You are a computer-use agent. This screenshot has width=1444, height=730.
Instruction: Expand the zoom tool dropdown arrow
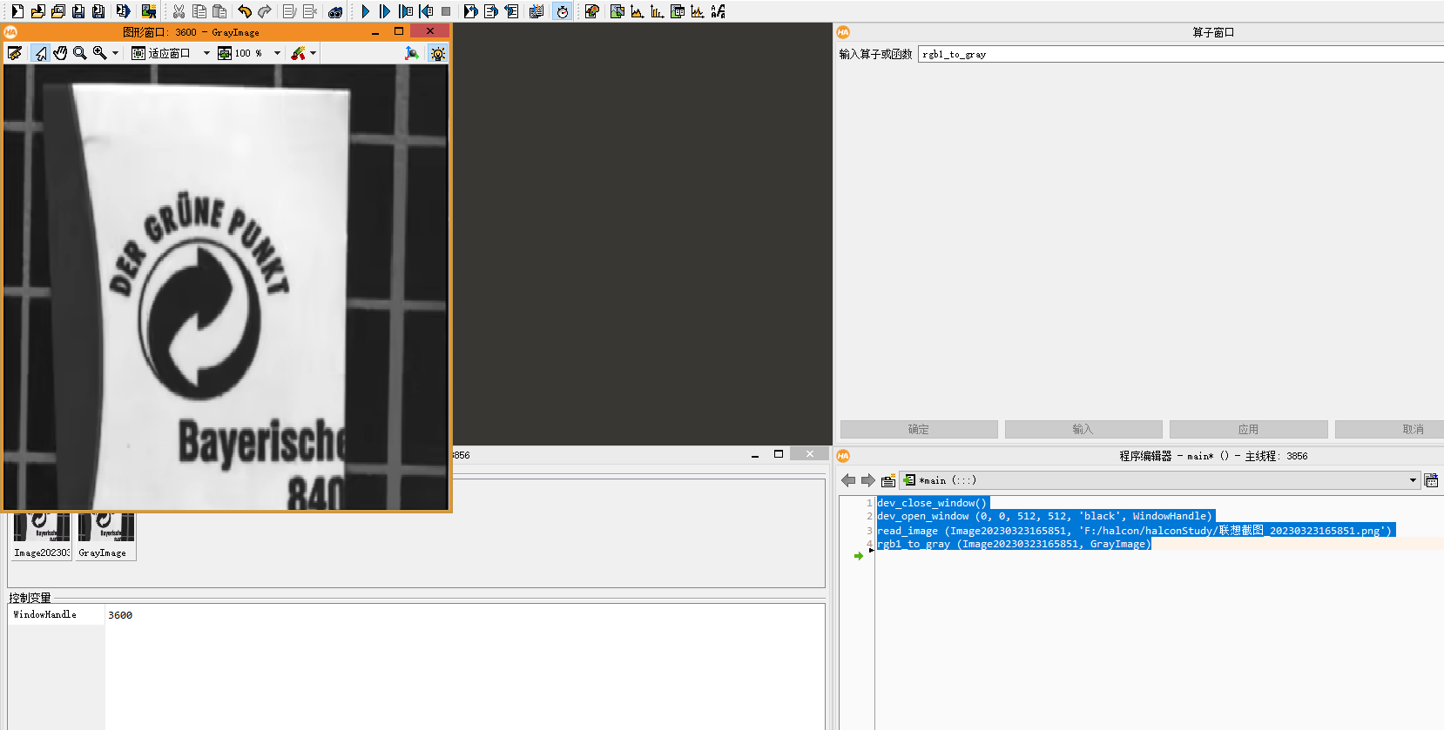coord(115,53)
